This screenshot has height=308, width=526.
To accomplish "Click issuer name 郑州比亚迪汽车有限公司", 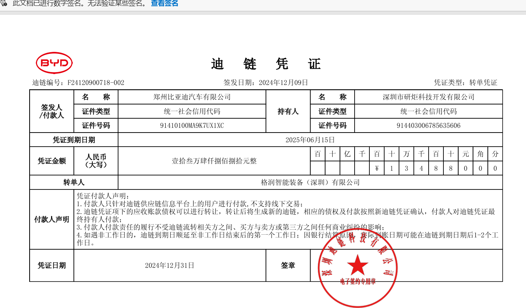I will point(192,97).
